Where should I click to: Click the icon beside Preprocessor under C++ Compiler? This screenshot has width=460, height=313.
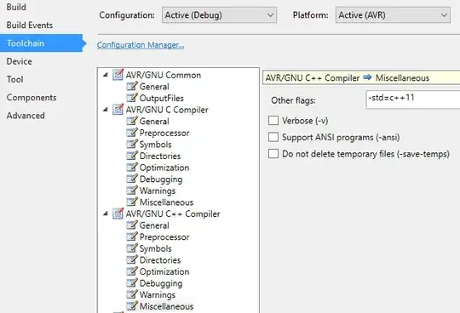pos(132,236)
